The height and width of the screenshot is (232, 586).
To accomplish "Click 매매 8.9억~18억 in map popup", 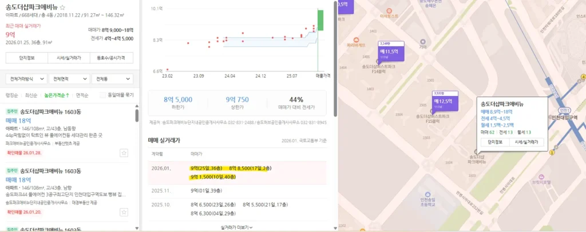I will 496,111.
